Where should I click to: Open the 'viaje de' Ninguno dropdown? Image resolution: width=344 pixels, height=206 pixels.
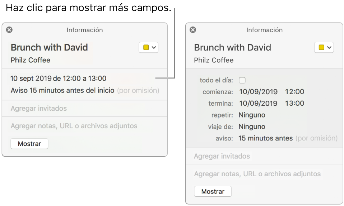[252, 126]
